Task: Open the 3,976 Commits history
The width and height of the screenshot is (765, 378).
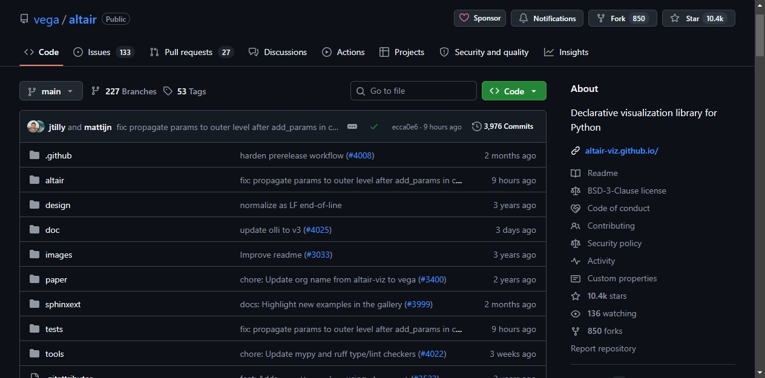Action: point(502,126)
